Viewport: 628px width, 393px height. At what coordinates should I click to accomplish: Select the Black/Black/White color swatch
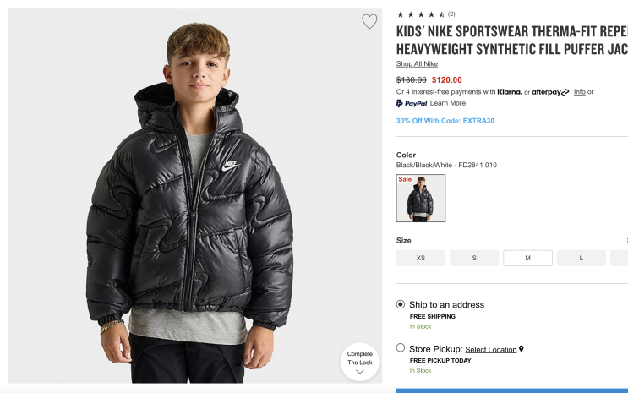click(421, 199)
